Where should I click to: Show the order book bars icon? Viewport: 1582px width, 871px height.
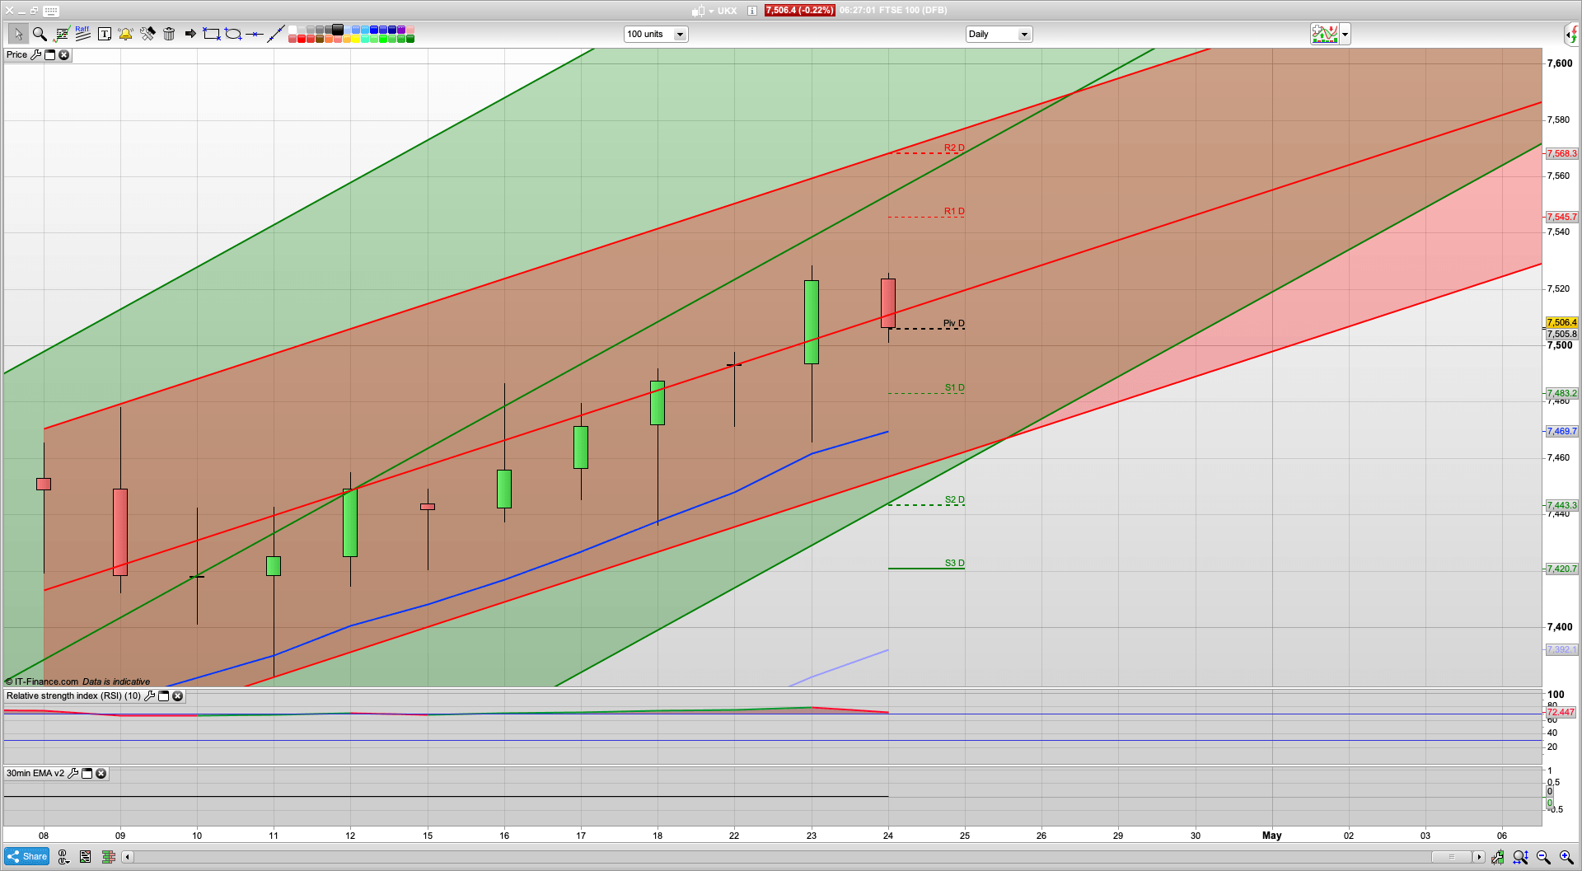(x=108, y=857)
